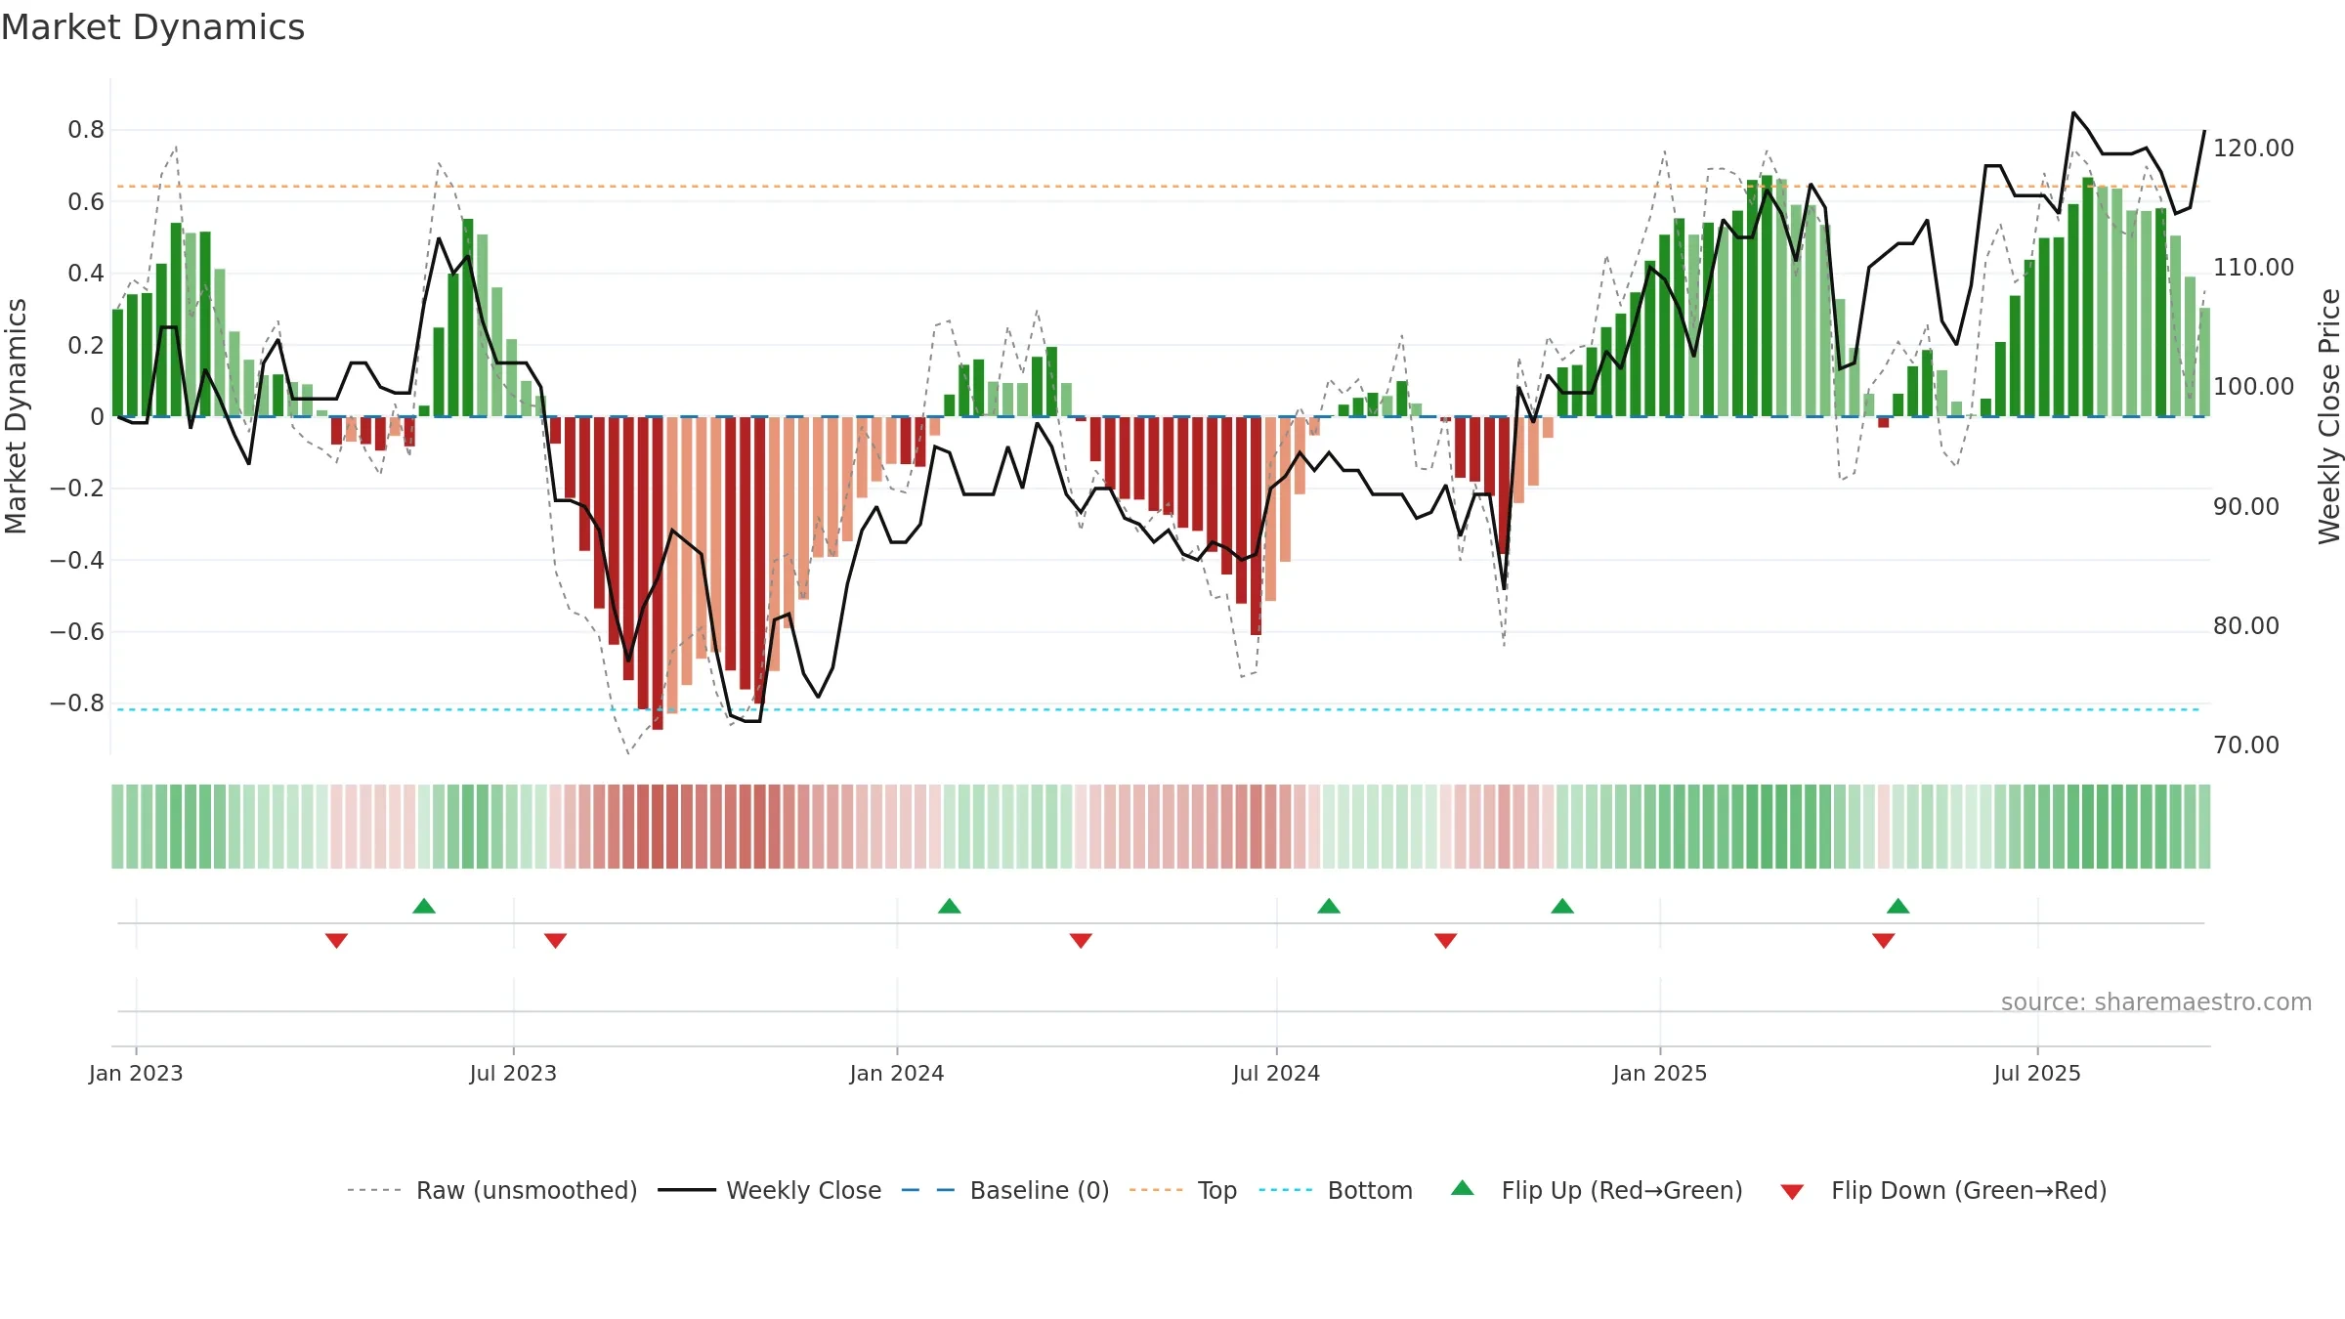Toggle Flip Up (Red→Green) legend entry
The height and width of the screenshot is (1319, 2345).
pyautogui.click(x=1597, y=1190)
